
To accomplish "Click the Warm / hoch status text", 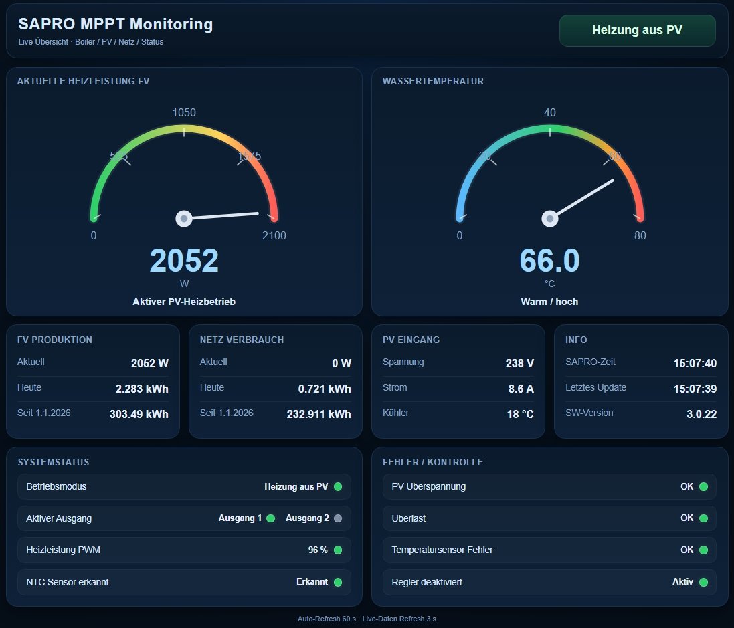I will 549,302.
